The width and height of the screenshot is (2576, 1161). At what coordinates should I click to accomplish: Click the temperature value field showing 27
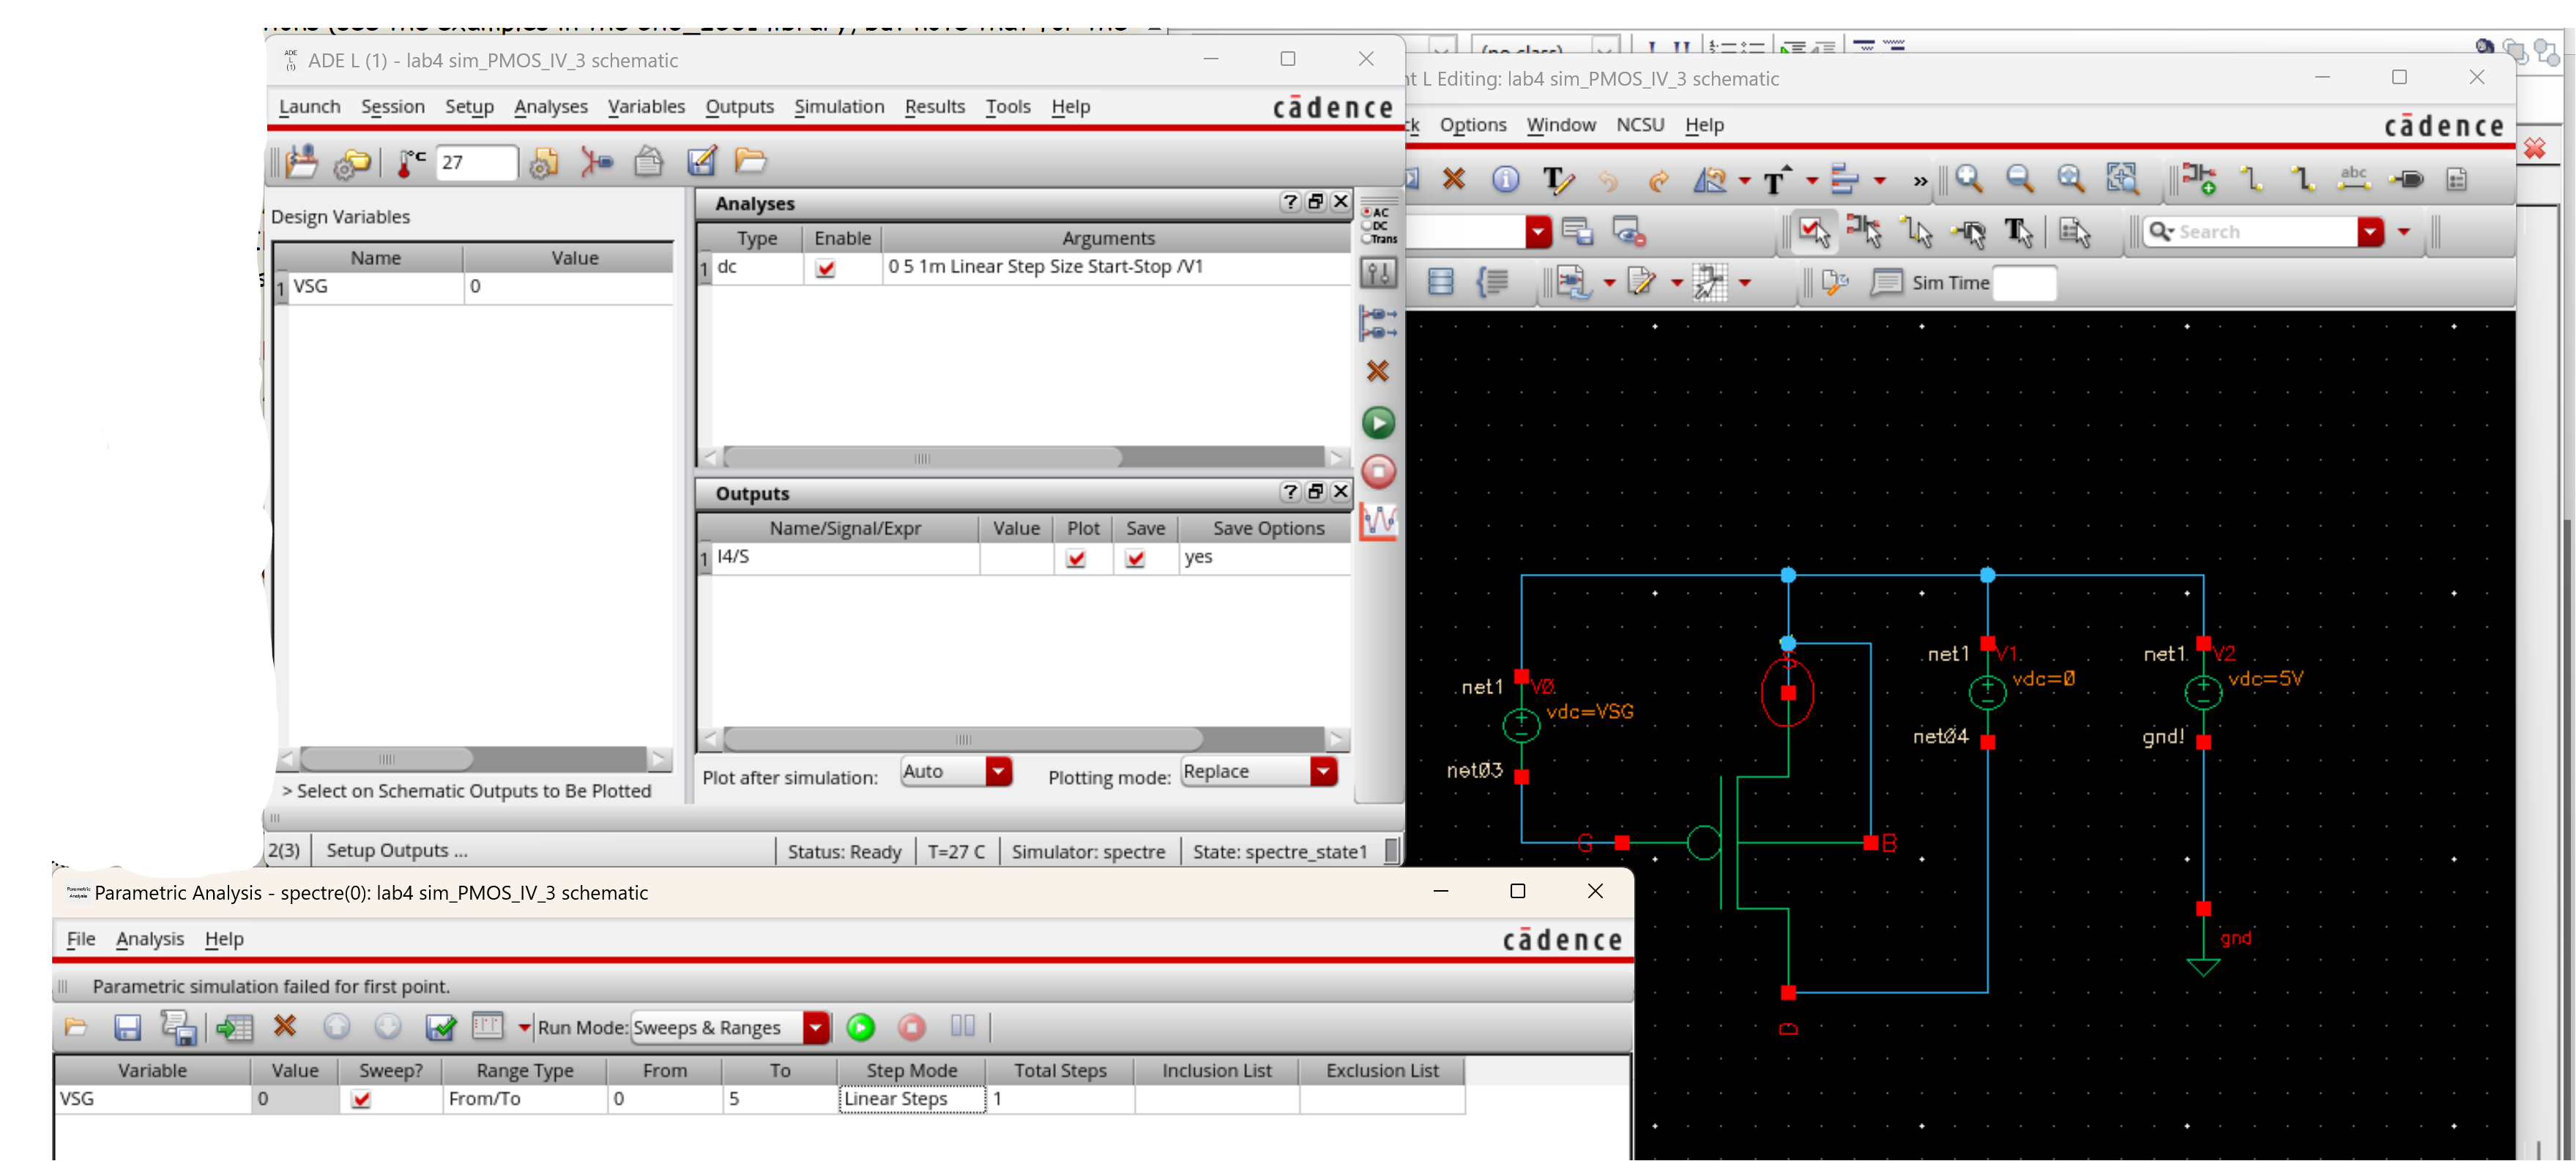click(476, 162)
